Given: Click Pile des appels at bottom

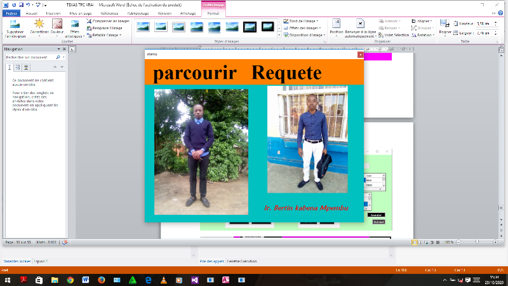Looking at the screenshot, I should tap(211, 261).
